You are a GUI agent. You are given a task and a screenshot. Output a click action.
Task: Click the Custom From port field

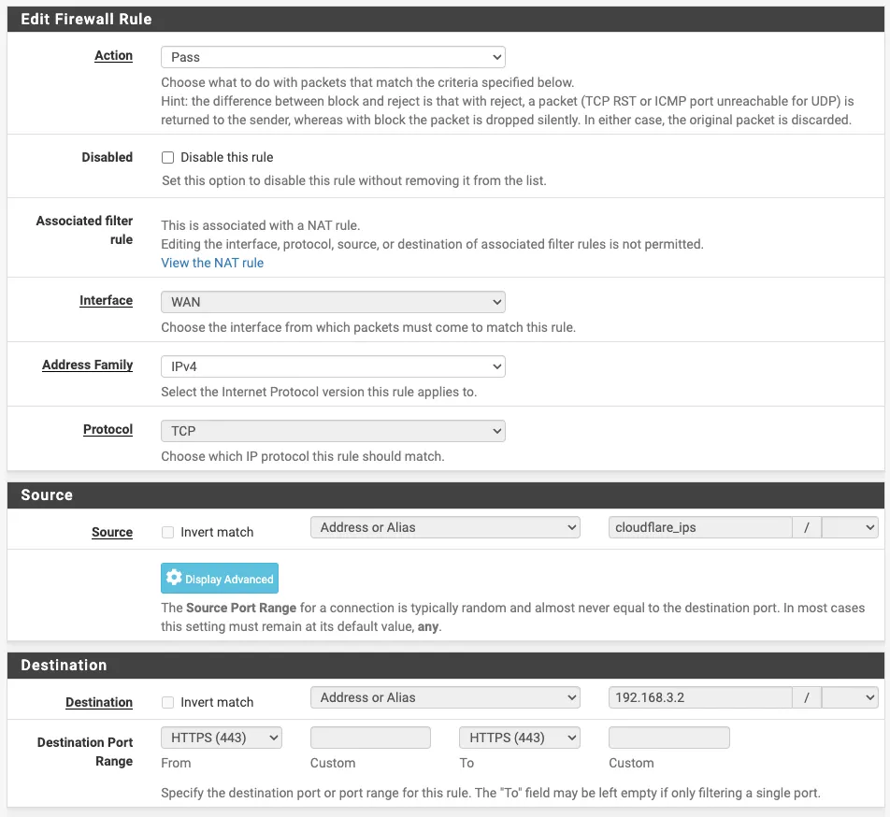point(370,738)
